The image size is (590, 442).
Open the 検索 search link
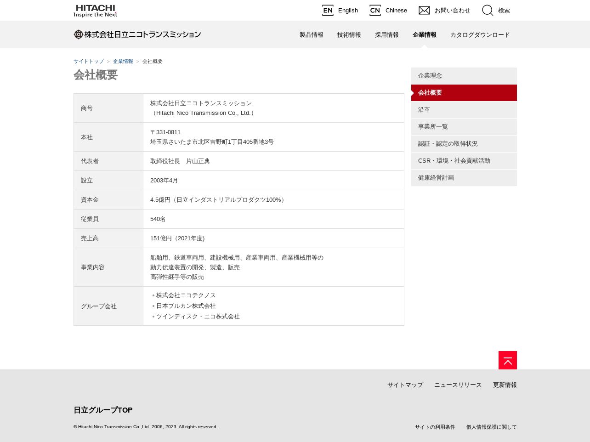(x=504, y=11)
